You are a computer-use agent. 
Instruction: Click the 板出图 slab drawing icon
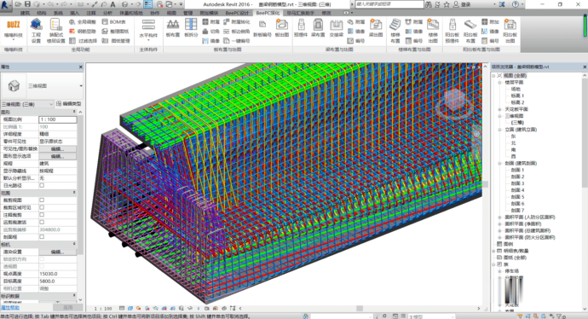281,28
